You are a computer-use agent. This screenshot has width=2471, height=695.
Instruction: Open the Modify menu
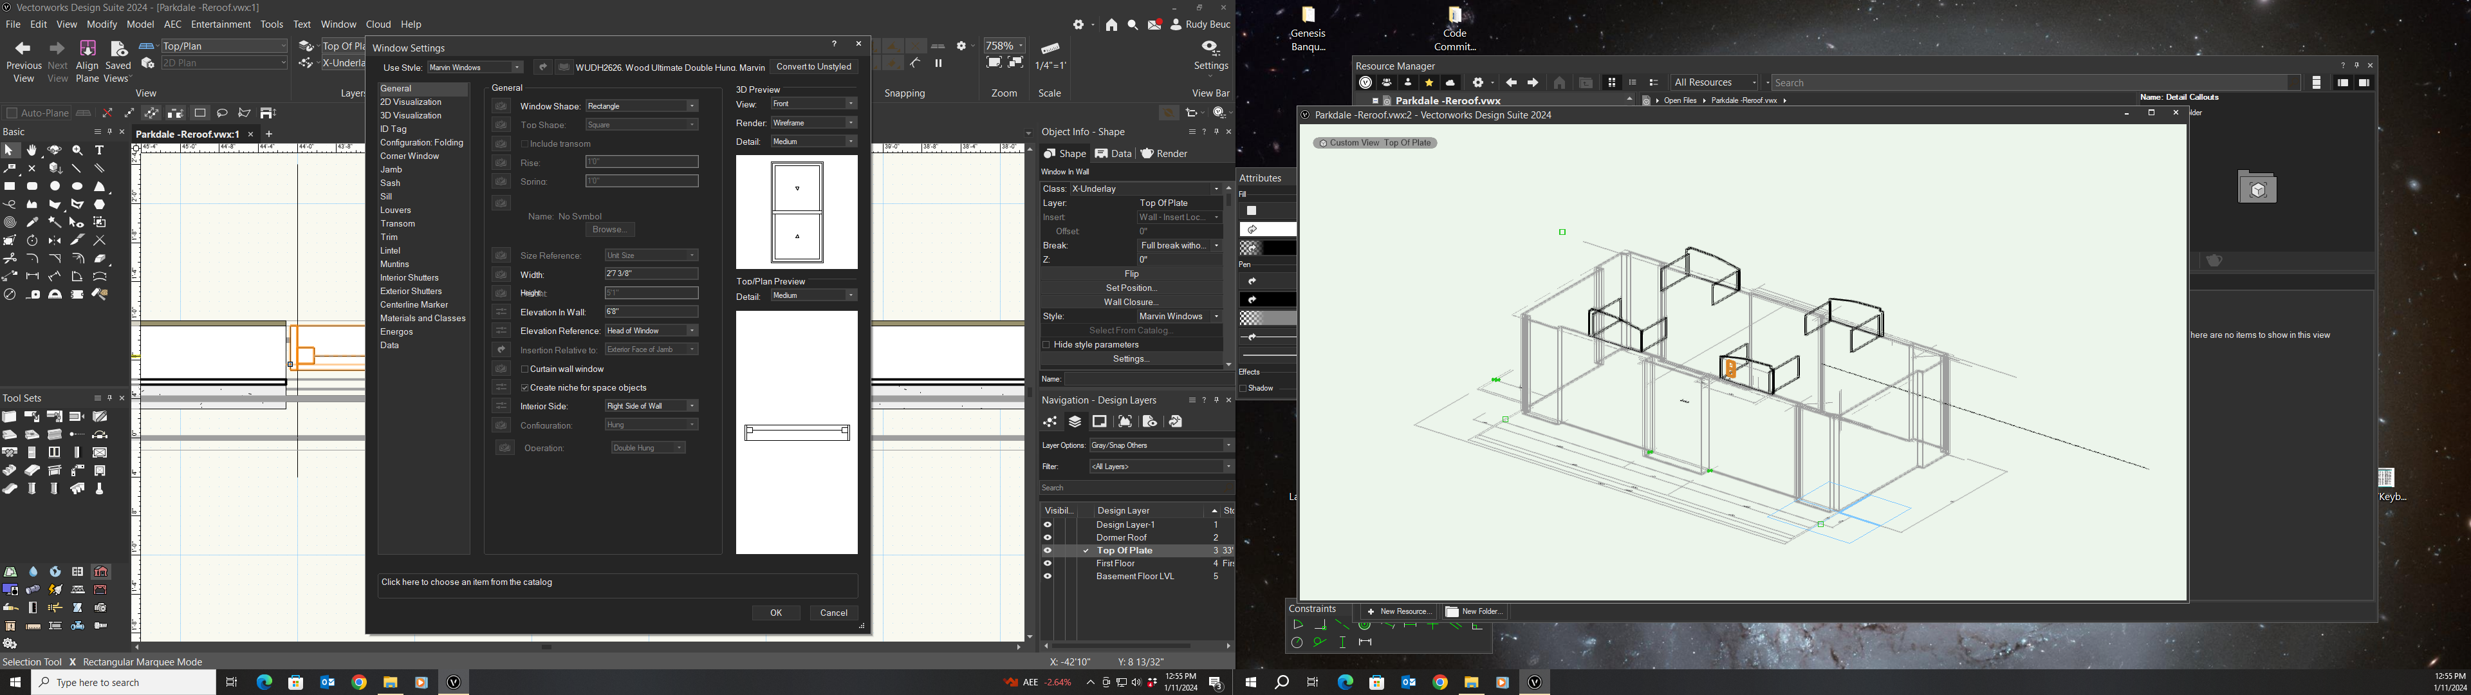pyautogui.click(x=102, y=24)
